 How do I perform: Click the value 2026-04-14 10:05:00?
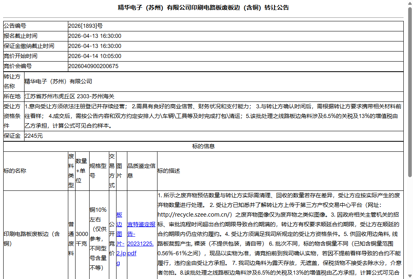95,56
